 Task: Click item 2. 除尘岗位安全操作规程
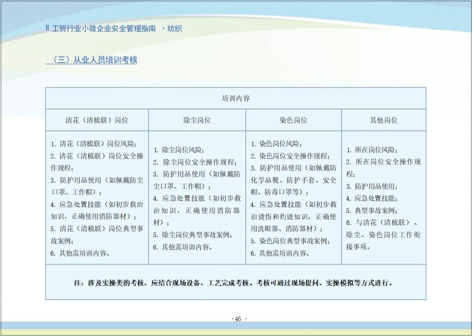coord(195,162)
